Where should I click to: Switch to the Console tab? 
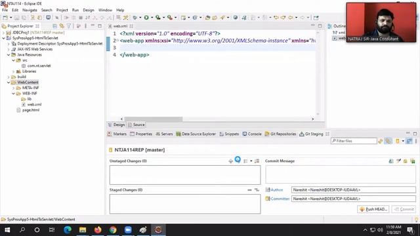point(252,134)
